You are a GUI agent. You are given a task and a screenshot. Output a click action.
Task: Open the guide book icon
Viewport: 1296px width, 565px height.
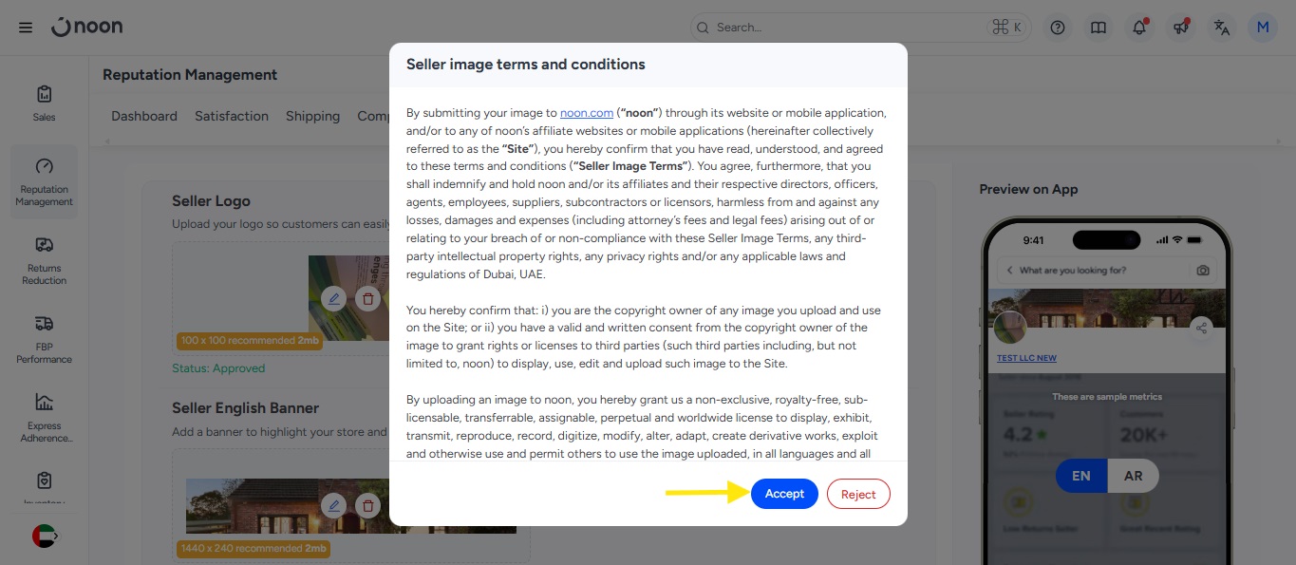(1099, 28)
